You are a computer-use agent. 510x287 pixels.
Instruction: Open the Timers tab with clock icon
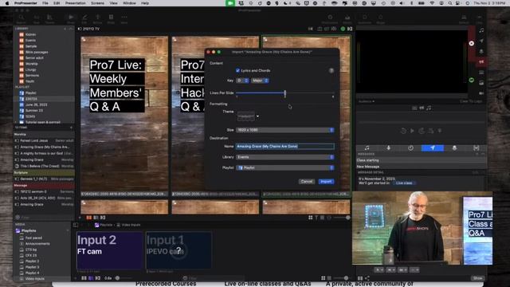(411, 148)
